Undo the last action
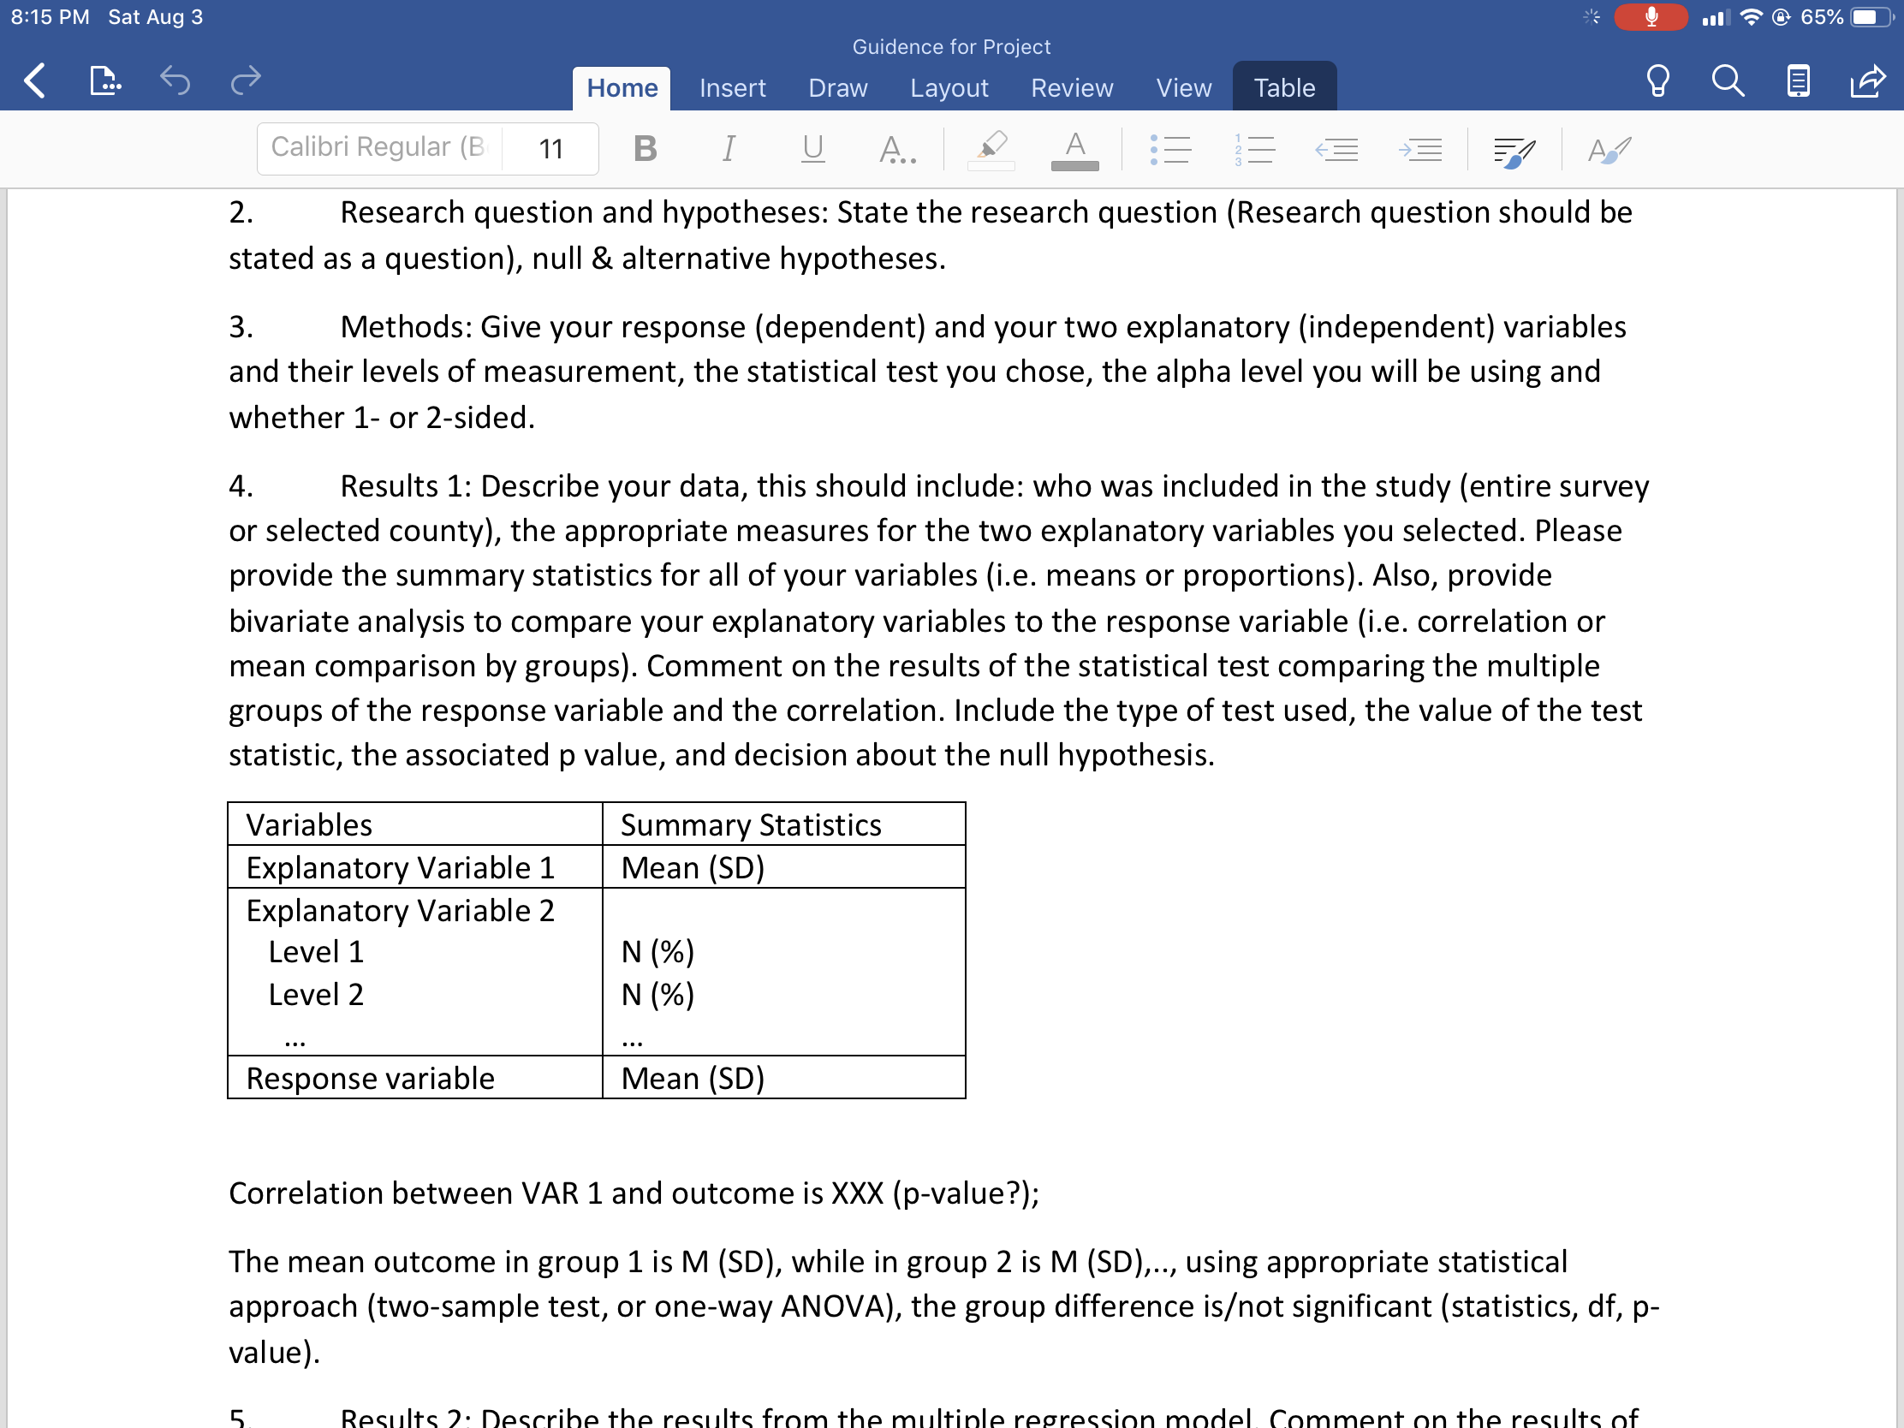The width and height of the screenshot is (1904, 1428). pos(176,81)
